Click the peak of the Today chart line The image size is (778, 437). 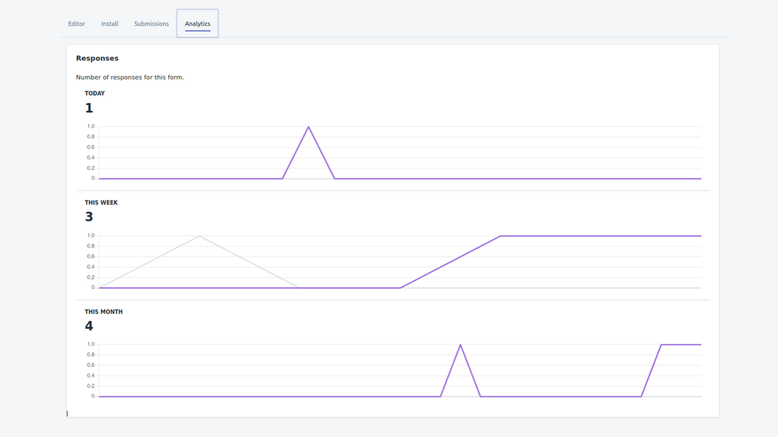pyautogui.click(x=309, y=127)
